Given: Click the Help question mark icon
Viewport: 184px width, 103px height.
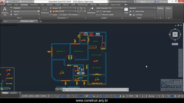Looking at the screenshot, I should 164,1.
